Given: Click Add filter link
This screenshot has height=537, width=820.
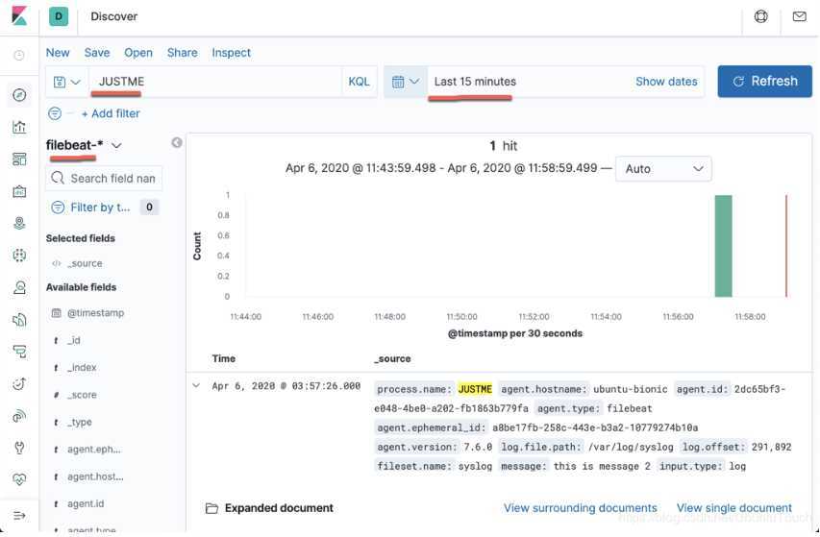Looking at the screenshot, I should [x=111, y=113].
